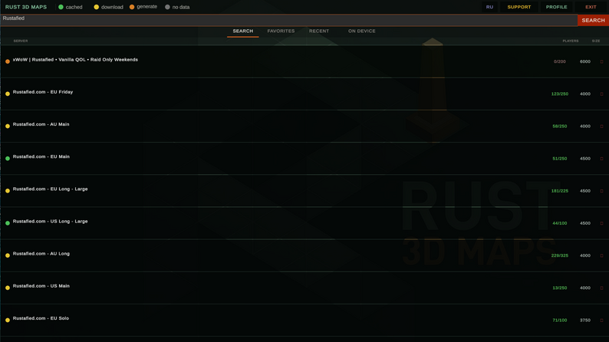The width and height of the screenshot is (609, 342).
Task: Switch to the Search tab
Action: click(242, 31)
